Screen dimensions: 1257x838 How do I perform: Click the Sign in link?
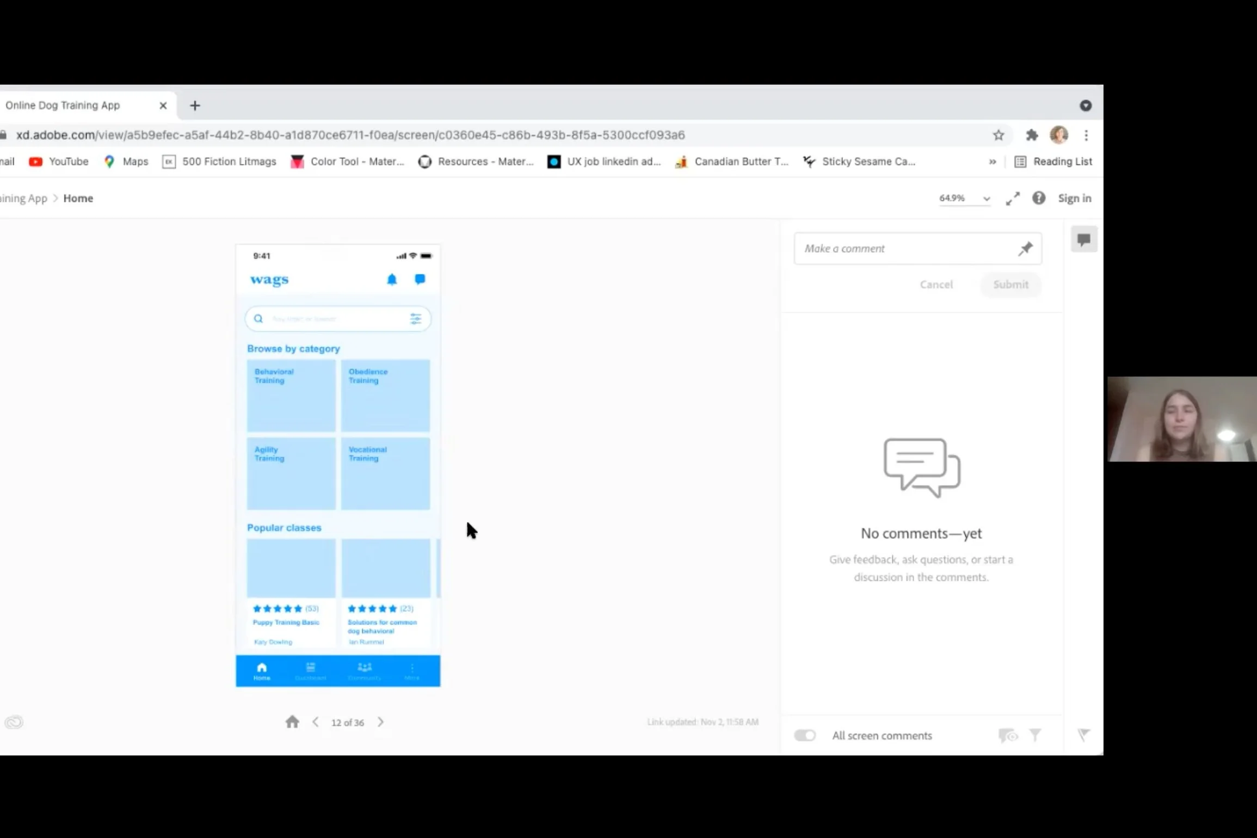click(x=1074, y=198)
